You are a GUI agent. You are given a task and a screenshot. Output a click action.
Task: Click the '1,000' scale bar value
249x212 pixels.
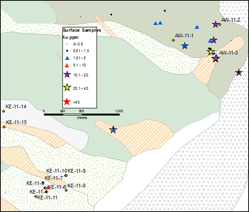point(119,111)
